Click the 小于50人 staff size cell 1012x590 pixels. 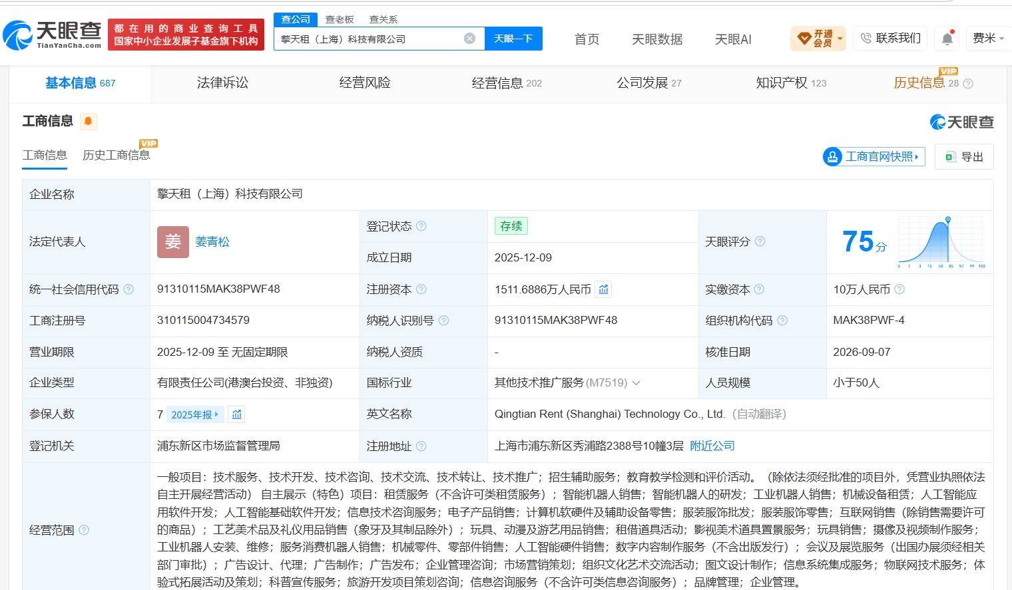tap(856, 383)
